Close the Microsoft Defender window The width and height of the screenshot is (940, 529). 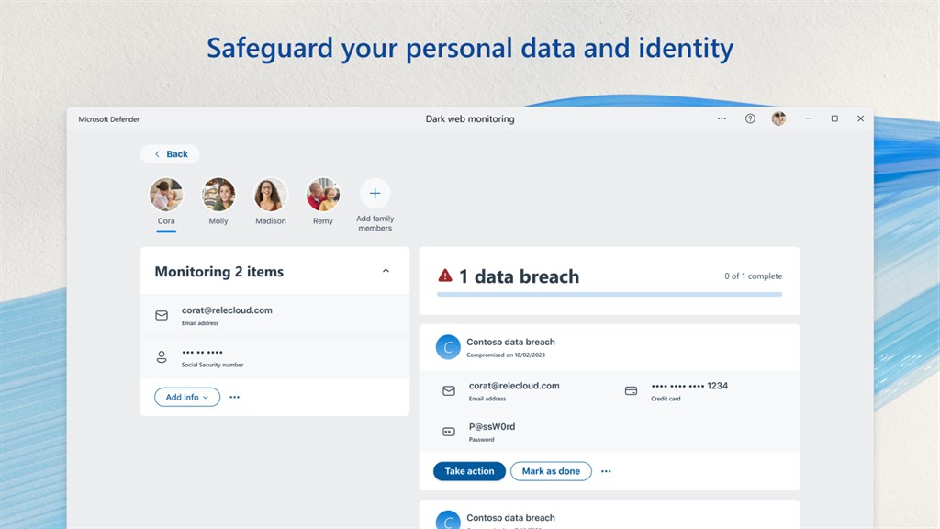pyautogui.click(x=860, y=118)
